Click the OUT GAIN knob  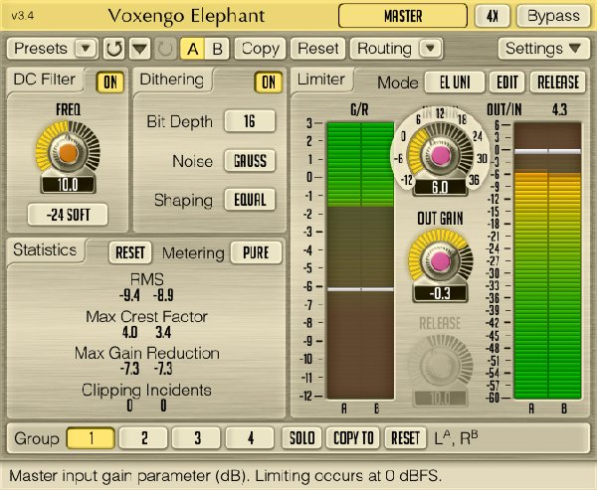point(441,261)
